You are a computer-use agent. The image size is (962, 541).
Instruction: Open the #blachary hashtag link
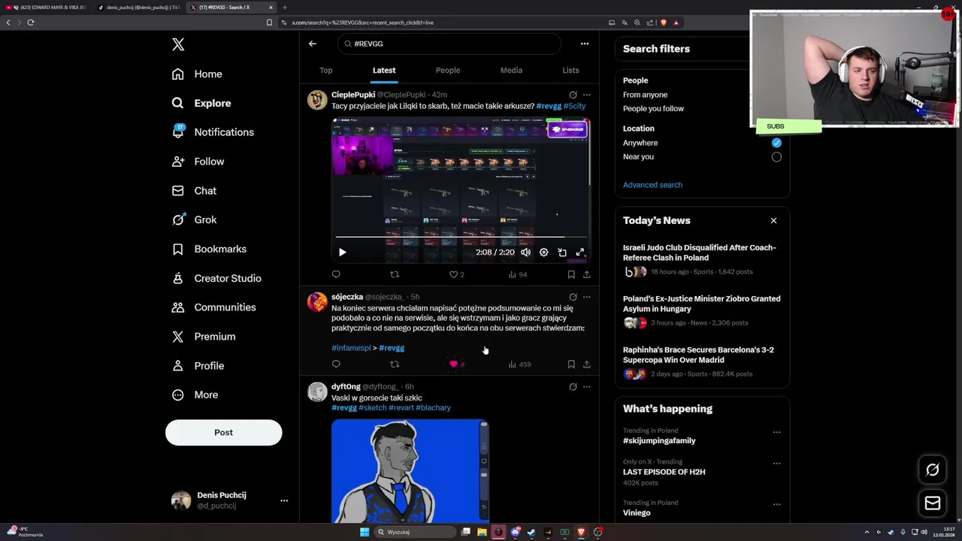pos(433,408)
